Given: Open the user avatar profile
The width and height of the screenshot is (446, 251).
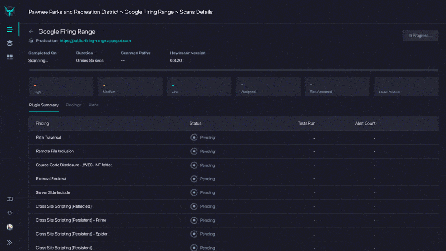Looking at the screenshot, I should [x=10, y=227].
